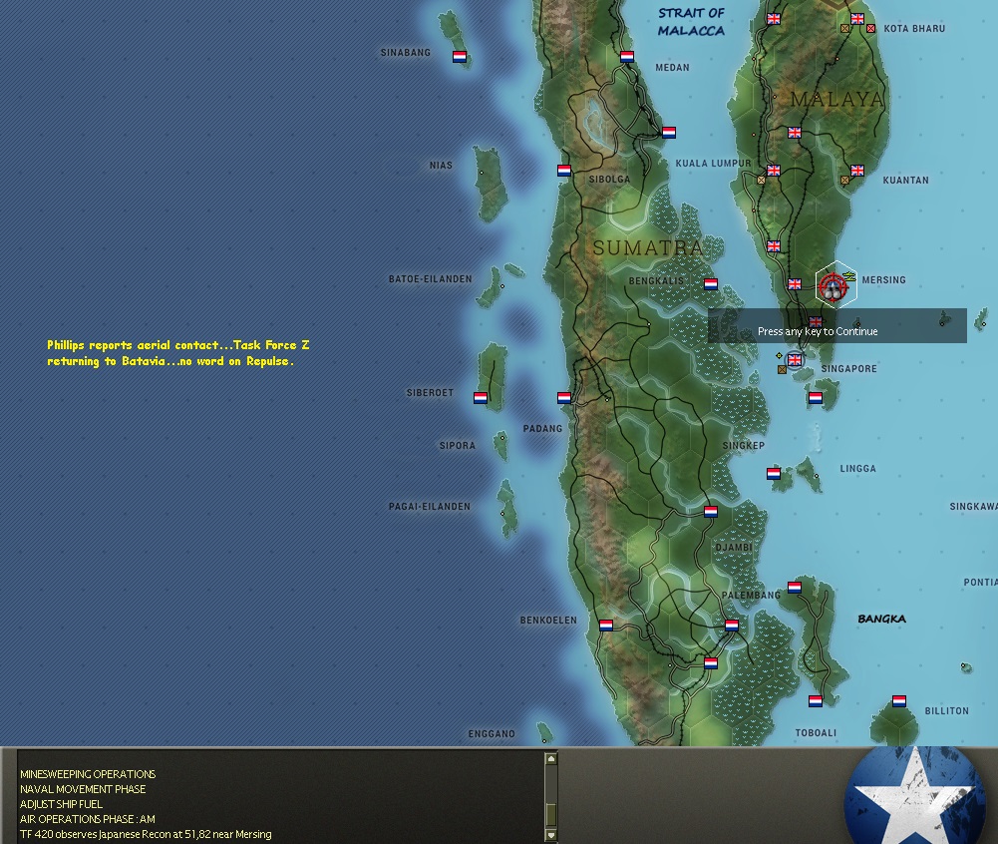Select the British flag base at Kota Bharu
This screenshot has height=844, width=998.
[x=857, y=19]
